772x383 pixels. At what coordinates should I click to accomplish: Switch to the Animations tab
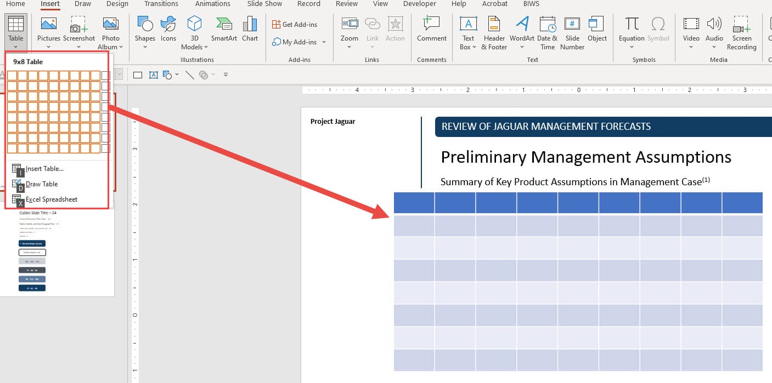(212, 4)
